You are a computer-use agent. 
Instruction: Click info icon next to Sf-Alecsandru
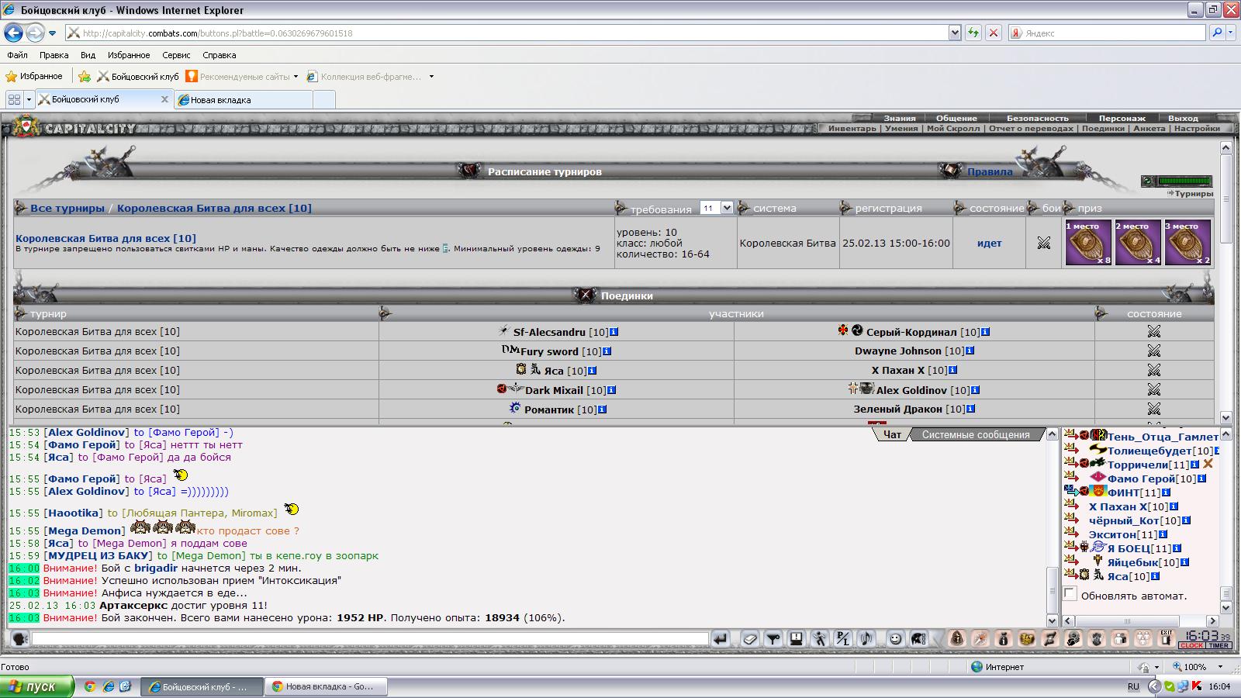click(614, 332)
